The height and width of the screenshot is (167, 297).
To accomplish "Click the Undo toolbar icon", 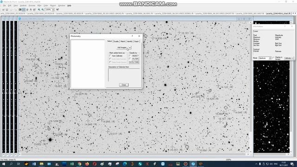I will [12, 10].
